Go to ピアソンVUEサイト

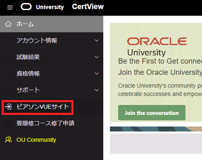(x=52, y=107)
